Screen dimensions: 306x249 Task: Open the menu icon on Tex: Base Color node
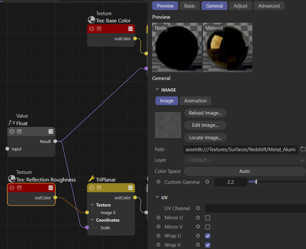(x=131, y=29)
